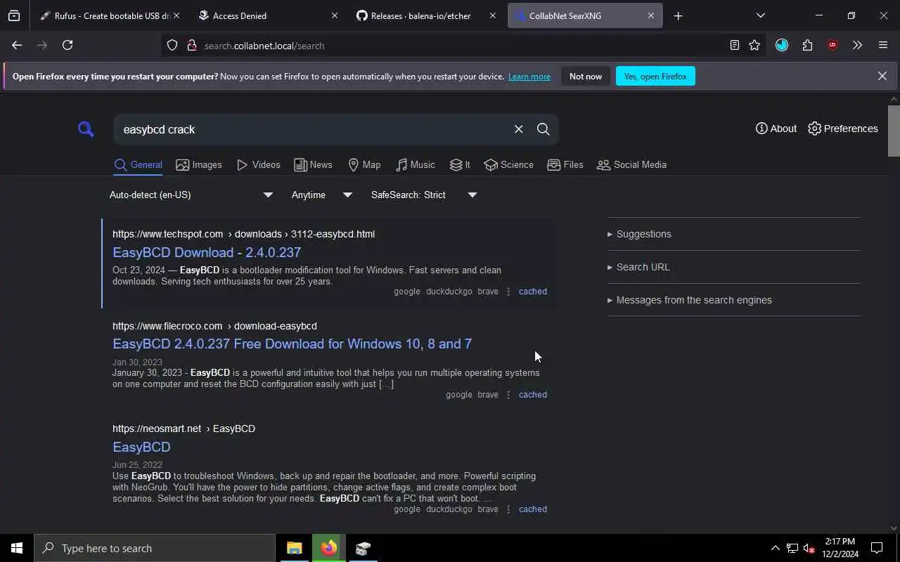Open the SafeSearch Strict dropdown
Image resolution: width=900 pixels, height=562 pixels.
pyautogui.click(x=424, y=195)
